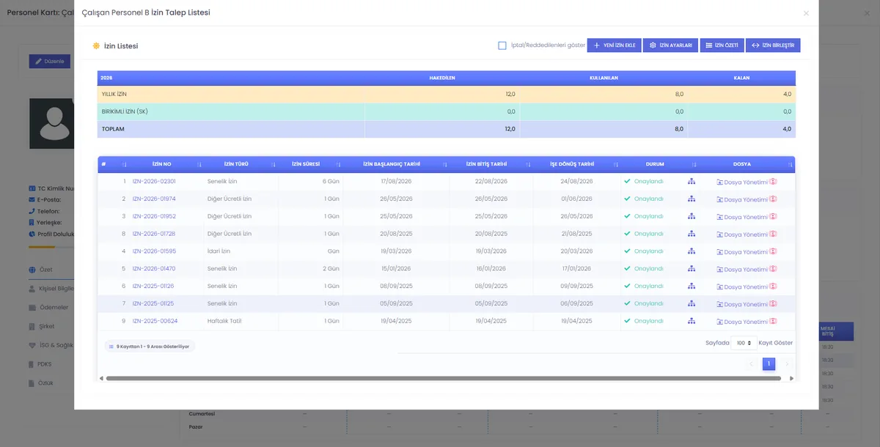
Task: Open Ödemeler tab in background page
Action: [x=50, y=308]
